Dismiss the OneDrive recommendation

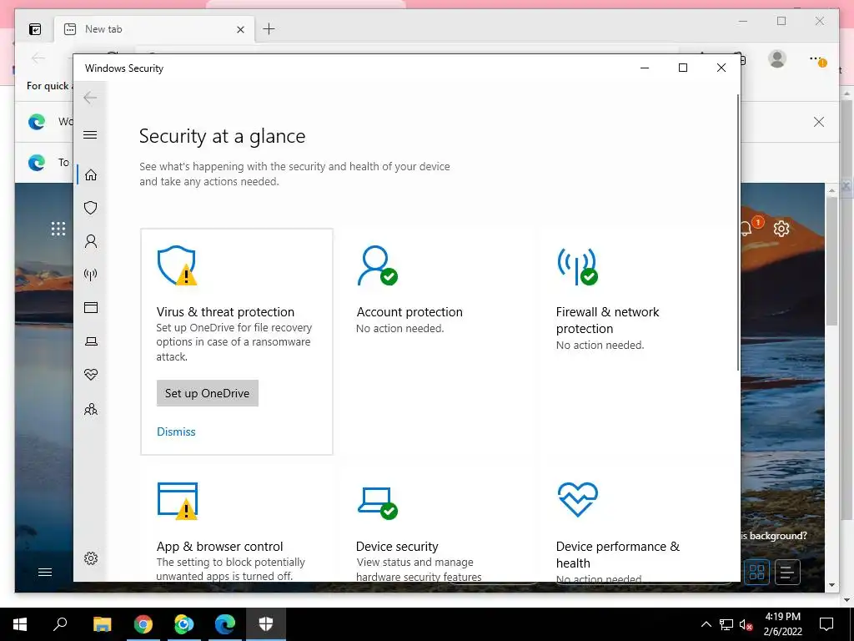(176, 432)
